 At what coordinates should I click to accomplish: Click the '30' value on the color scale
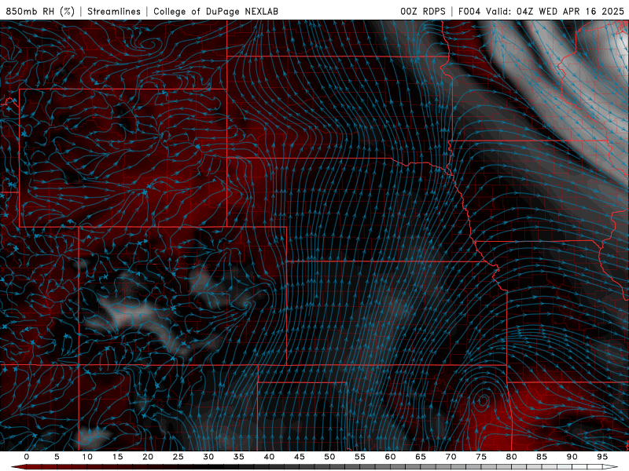(x=208, y=457)
